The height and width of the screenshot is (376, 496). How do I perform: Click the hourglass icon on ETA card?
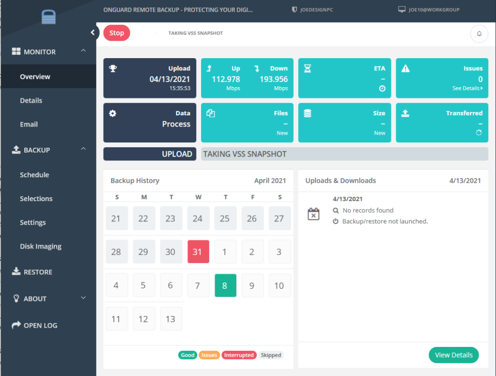[x=308, y=68]
